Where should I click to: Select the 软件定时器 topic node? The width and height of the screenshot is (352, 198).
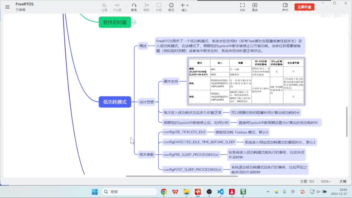pyautogui.click(x=115, y=22)
